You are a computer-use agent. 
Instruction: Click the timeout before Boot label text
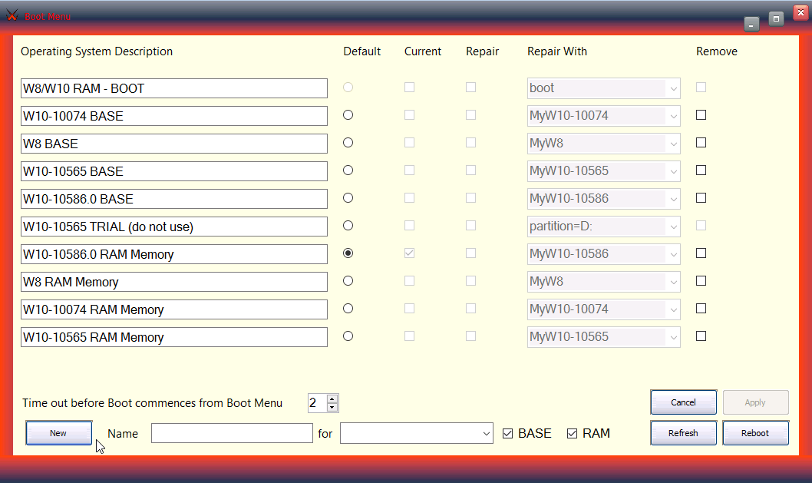click(152, 403)
